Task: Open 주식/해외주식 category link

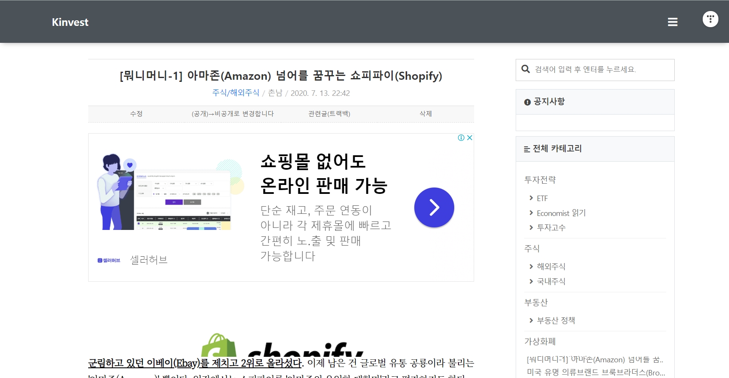Action: [x=236, y=93]
